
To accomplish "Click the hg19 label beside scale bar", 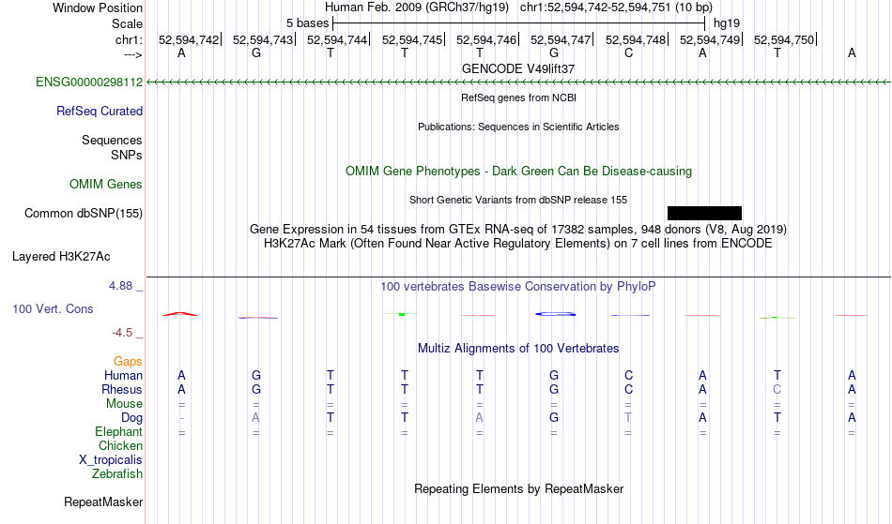I will (727, 23).
